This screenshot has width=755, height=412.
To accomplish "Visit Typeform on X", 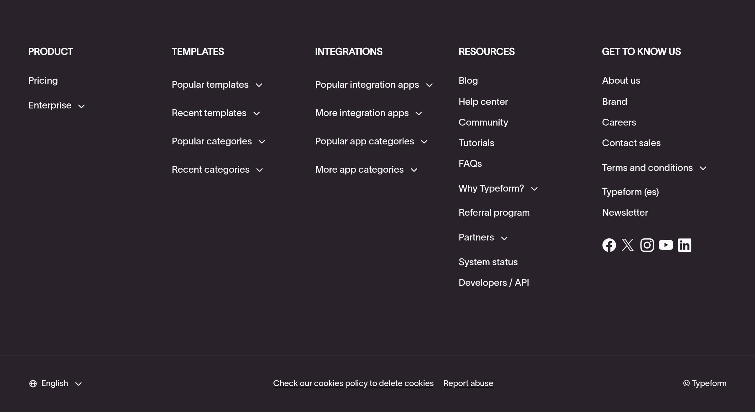I will click(628, 245).
